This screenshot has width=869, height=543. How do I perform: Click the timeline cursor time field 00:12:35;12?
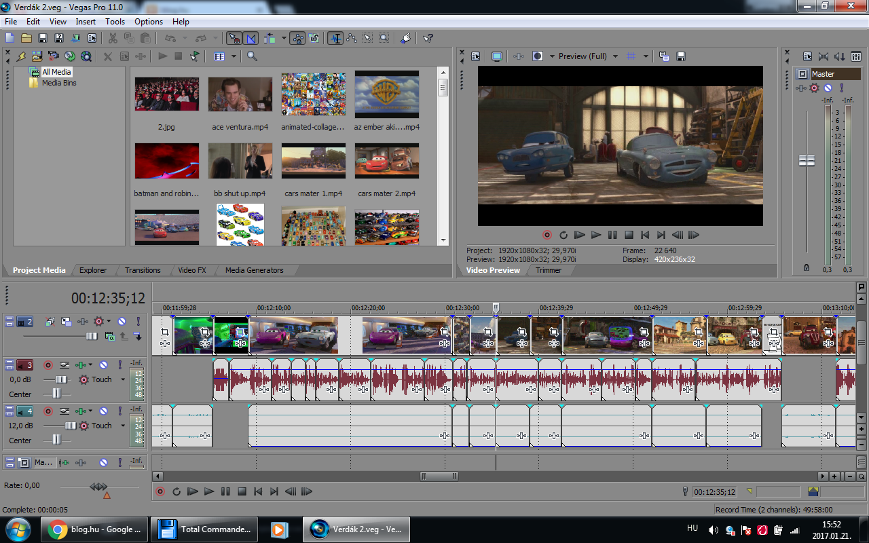coord(714,492)
